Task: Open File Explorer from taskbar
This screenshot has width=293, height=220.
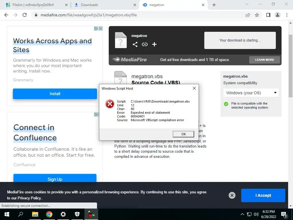Action: coord(35,214)
